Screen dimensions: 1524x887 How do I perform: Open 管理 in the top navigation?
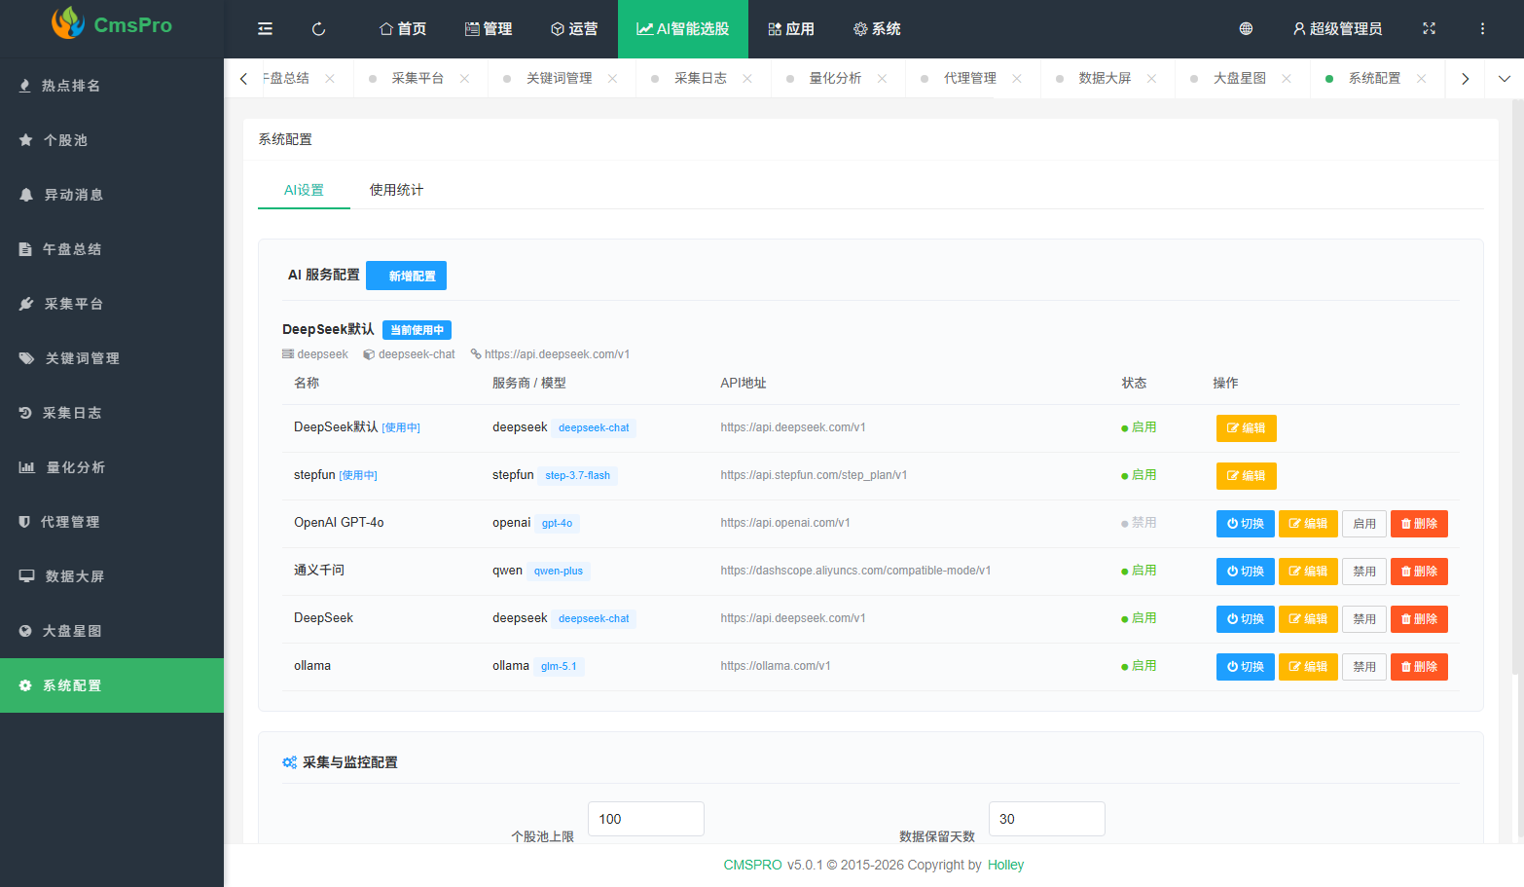[x=489, y=29]
